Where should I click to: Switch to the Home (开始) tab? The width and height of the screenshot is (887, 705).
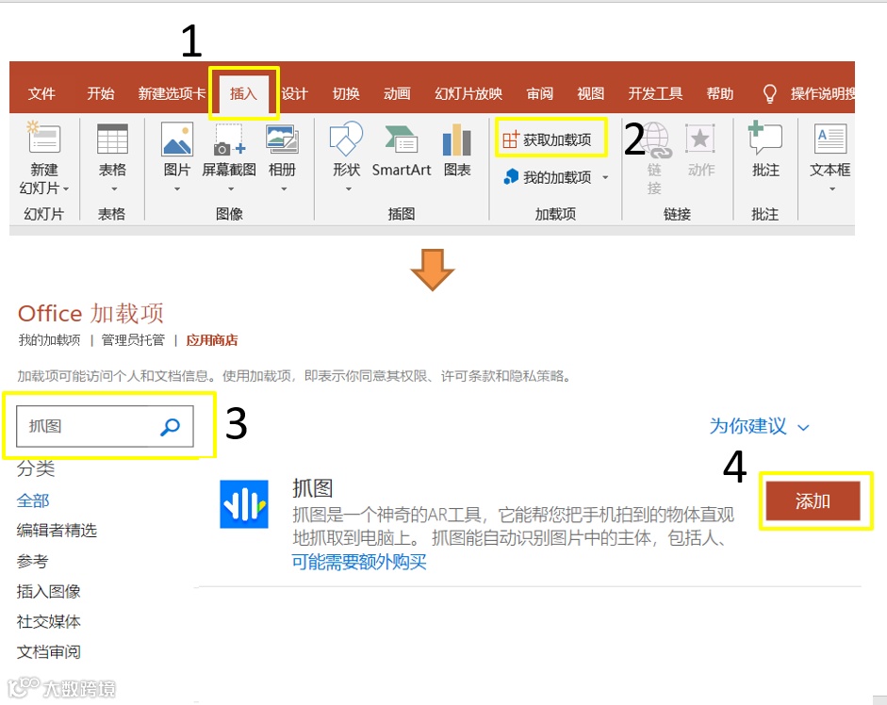(101, 93)
